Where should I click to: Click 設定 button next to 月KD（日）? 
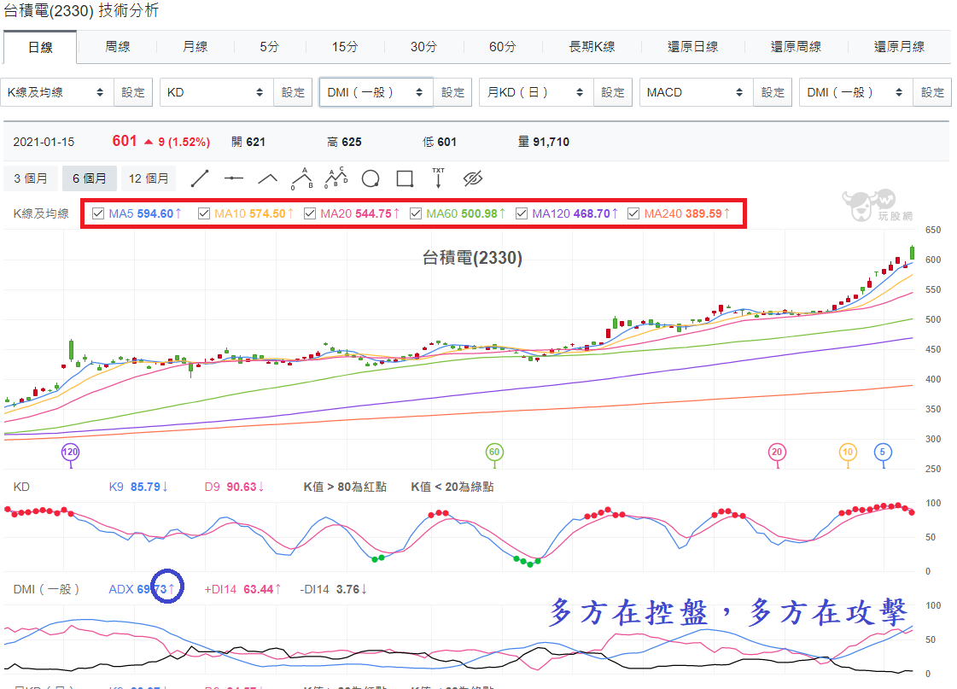pos(613,93)
